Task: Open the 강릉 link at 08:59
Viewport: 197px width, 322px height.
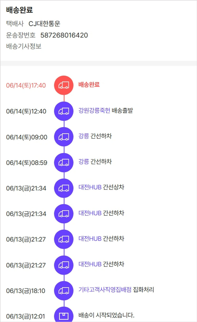Action: (x=84, y=162)
